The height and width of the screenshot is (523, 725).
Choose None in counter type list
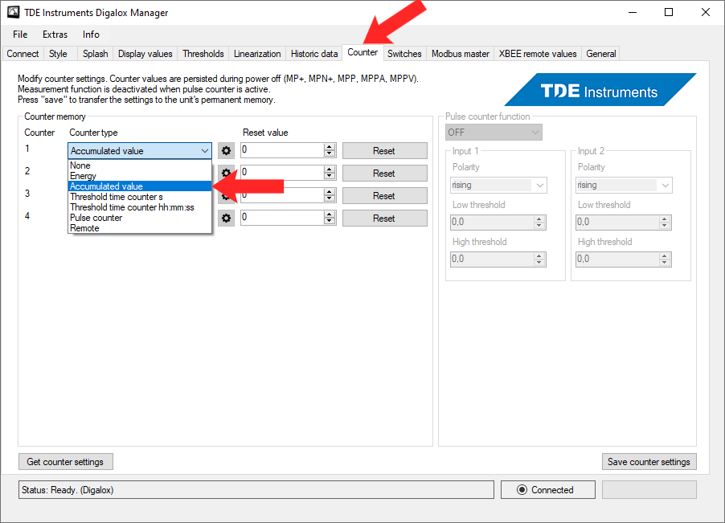pos(140,165)
